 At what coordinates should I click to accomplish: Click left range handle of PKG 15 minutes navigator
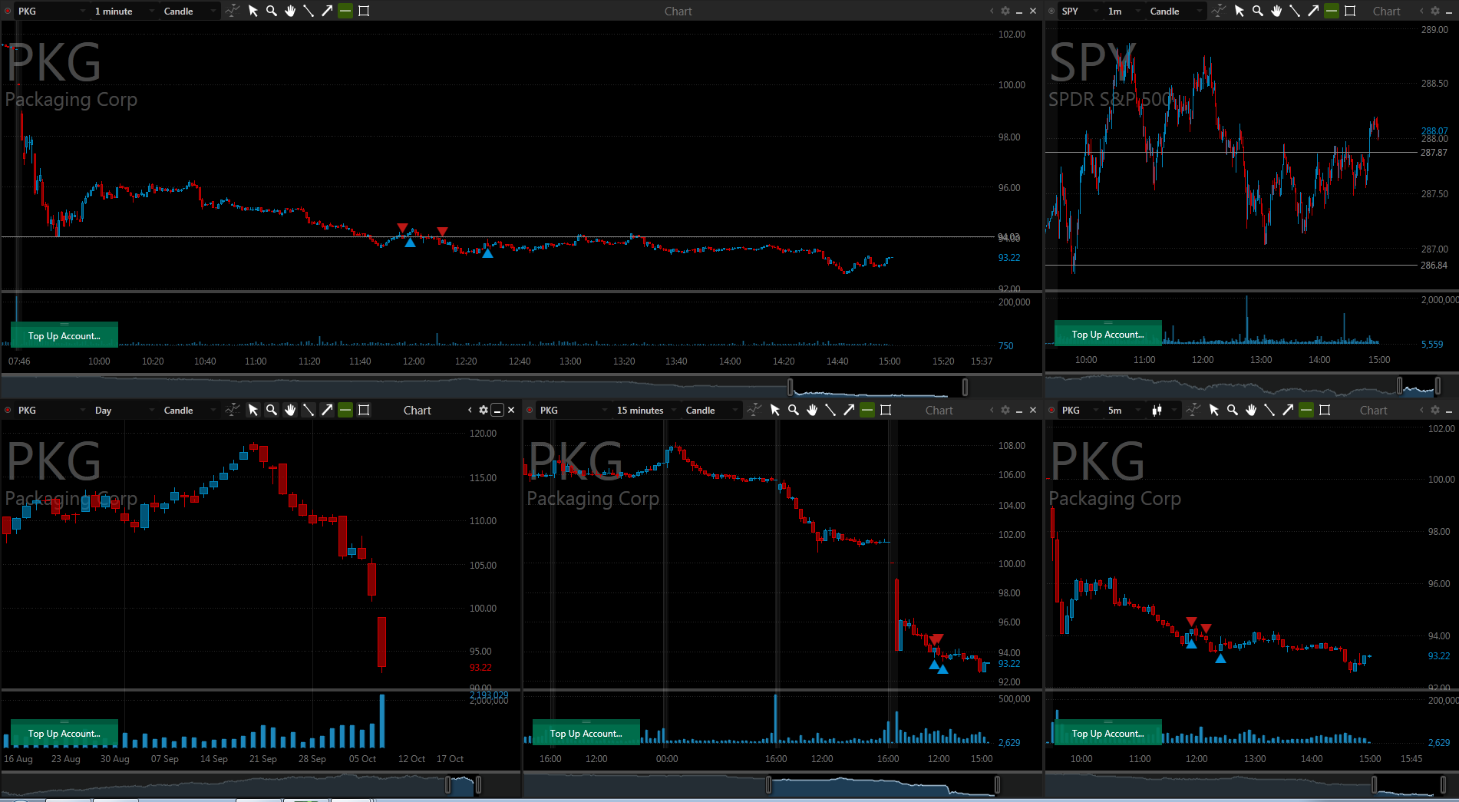pos(768,784)
